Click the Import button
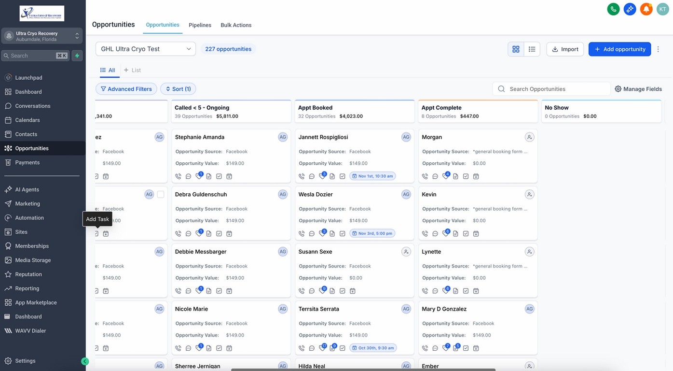This screenshot has height=371, width=673. click(x=565, y=49)
